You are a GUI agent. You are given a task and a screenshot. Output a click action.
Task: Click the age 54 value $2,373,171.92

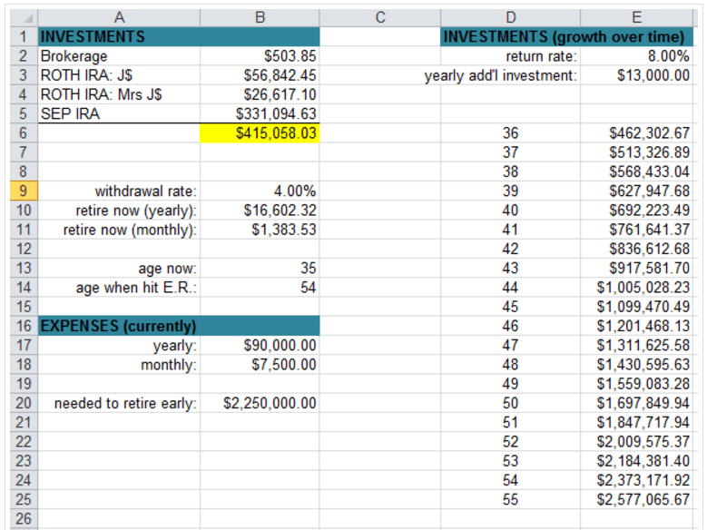[x=636, y=480]
